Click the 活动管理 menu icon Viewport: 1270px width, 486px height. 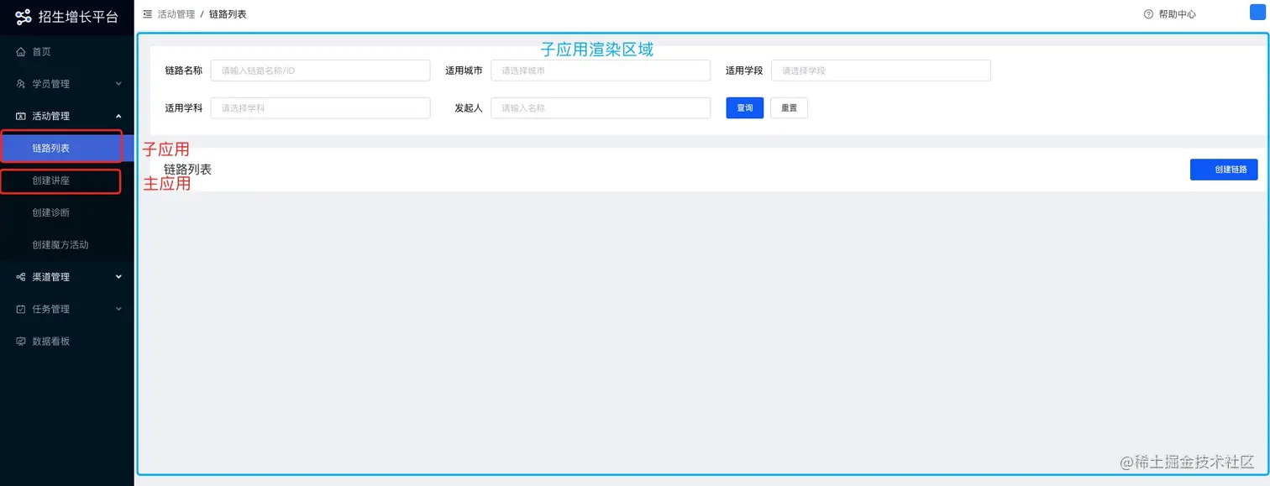tap(21, 116)
